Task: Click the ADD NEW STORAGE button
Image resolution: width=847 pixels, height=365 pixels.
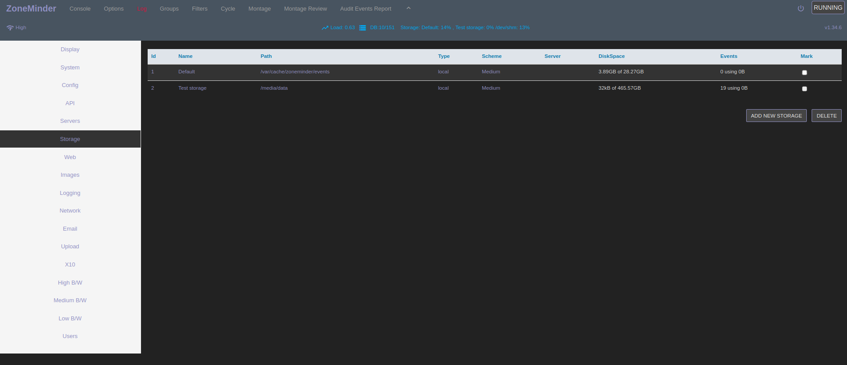Action: point(776,116)
